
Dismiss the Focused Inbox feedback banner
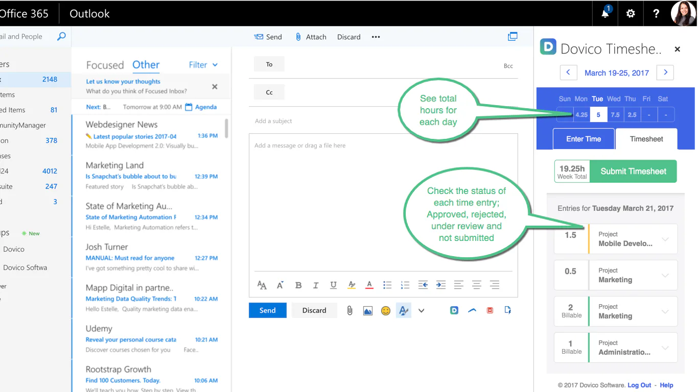click(215, 87)
